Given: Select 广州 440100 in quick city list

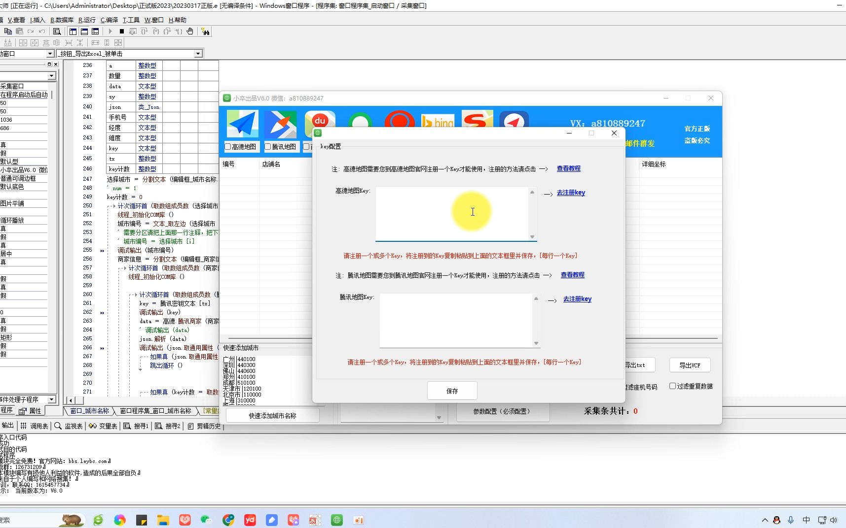Looking at the screenshot, I should [239, 359].
